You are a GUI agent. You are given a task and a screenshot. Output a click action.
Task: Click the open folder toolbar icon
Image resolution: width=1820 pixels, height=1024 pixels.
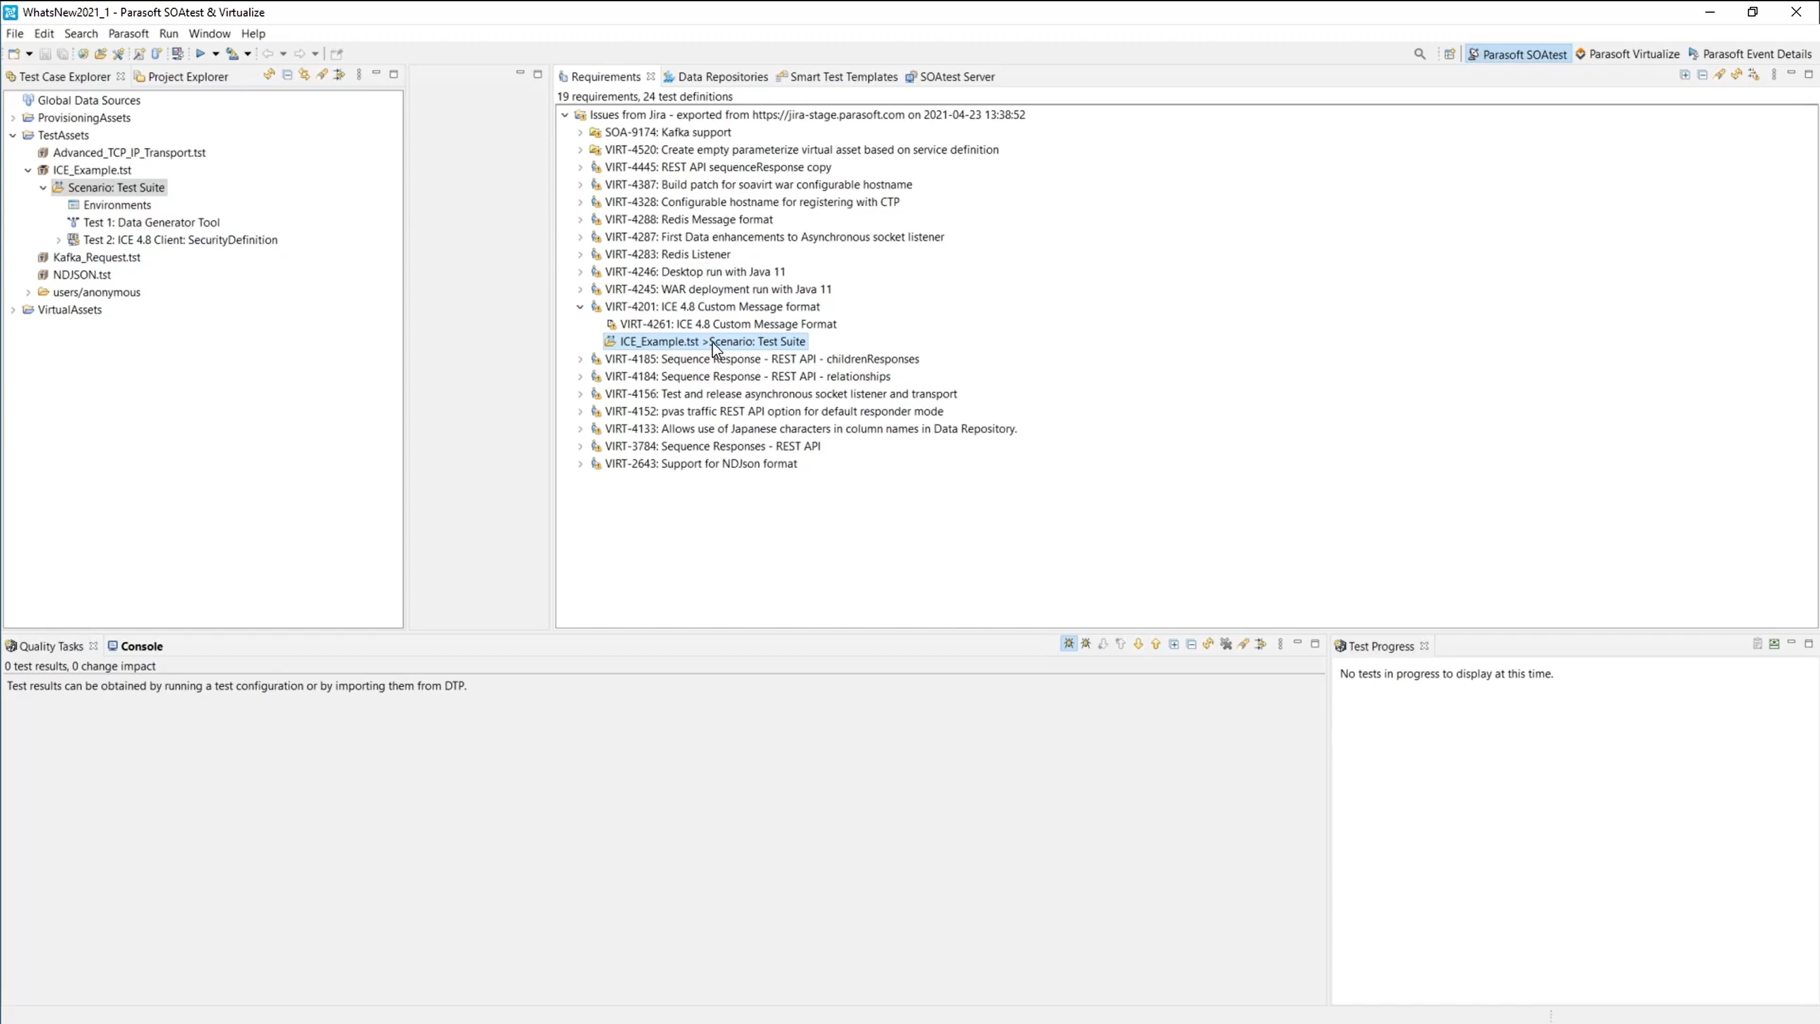pos(100,54)
